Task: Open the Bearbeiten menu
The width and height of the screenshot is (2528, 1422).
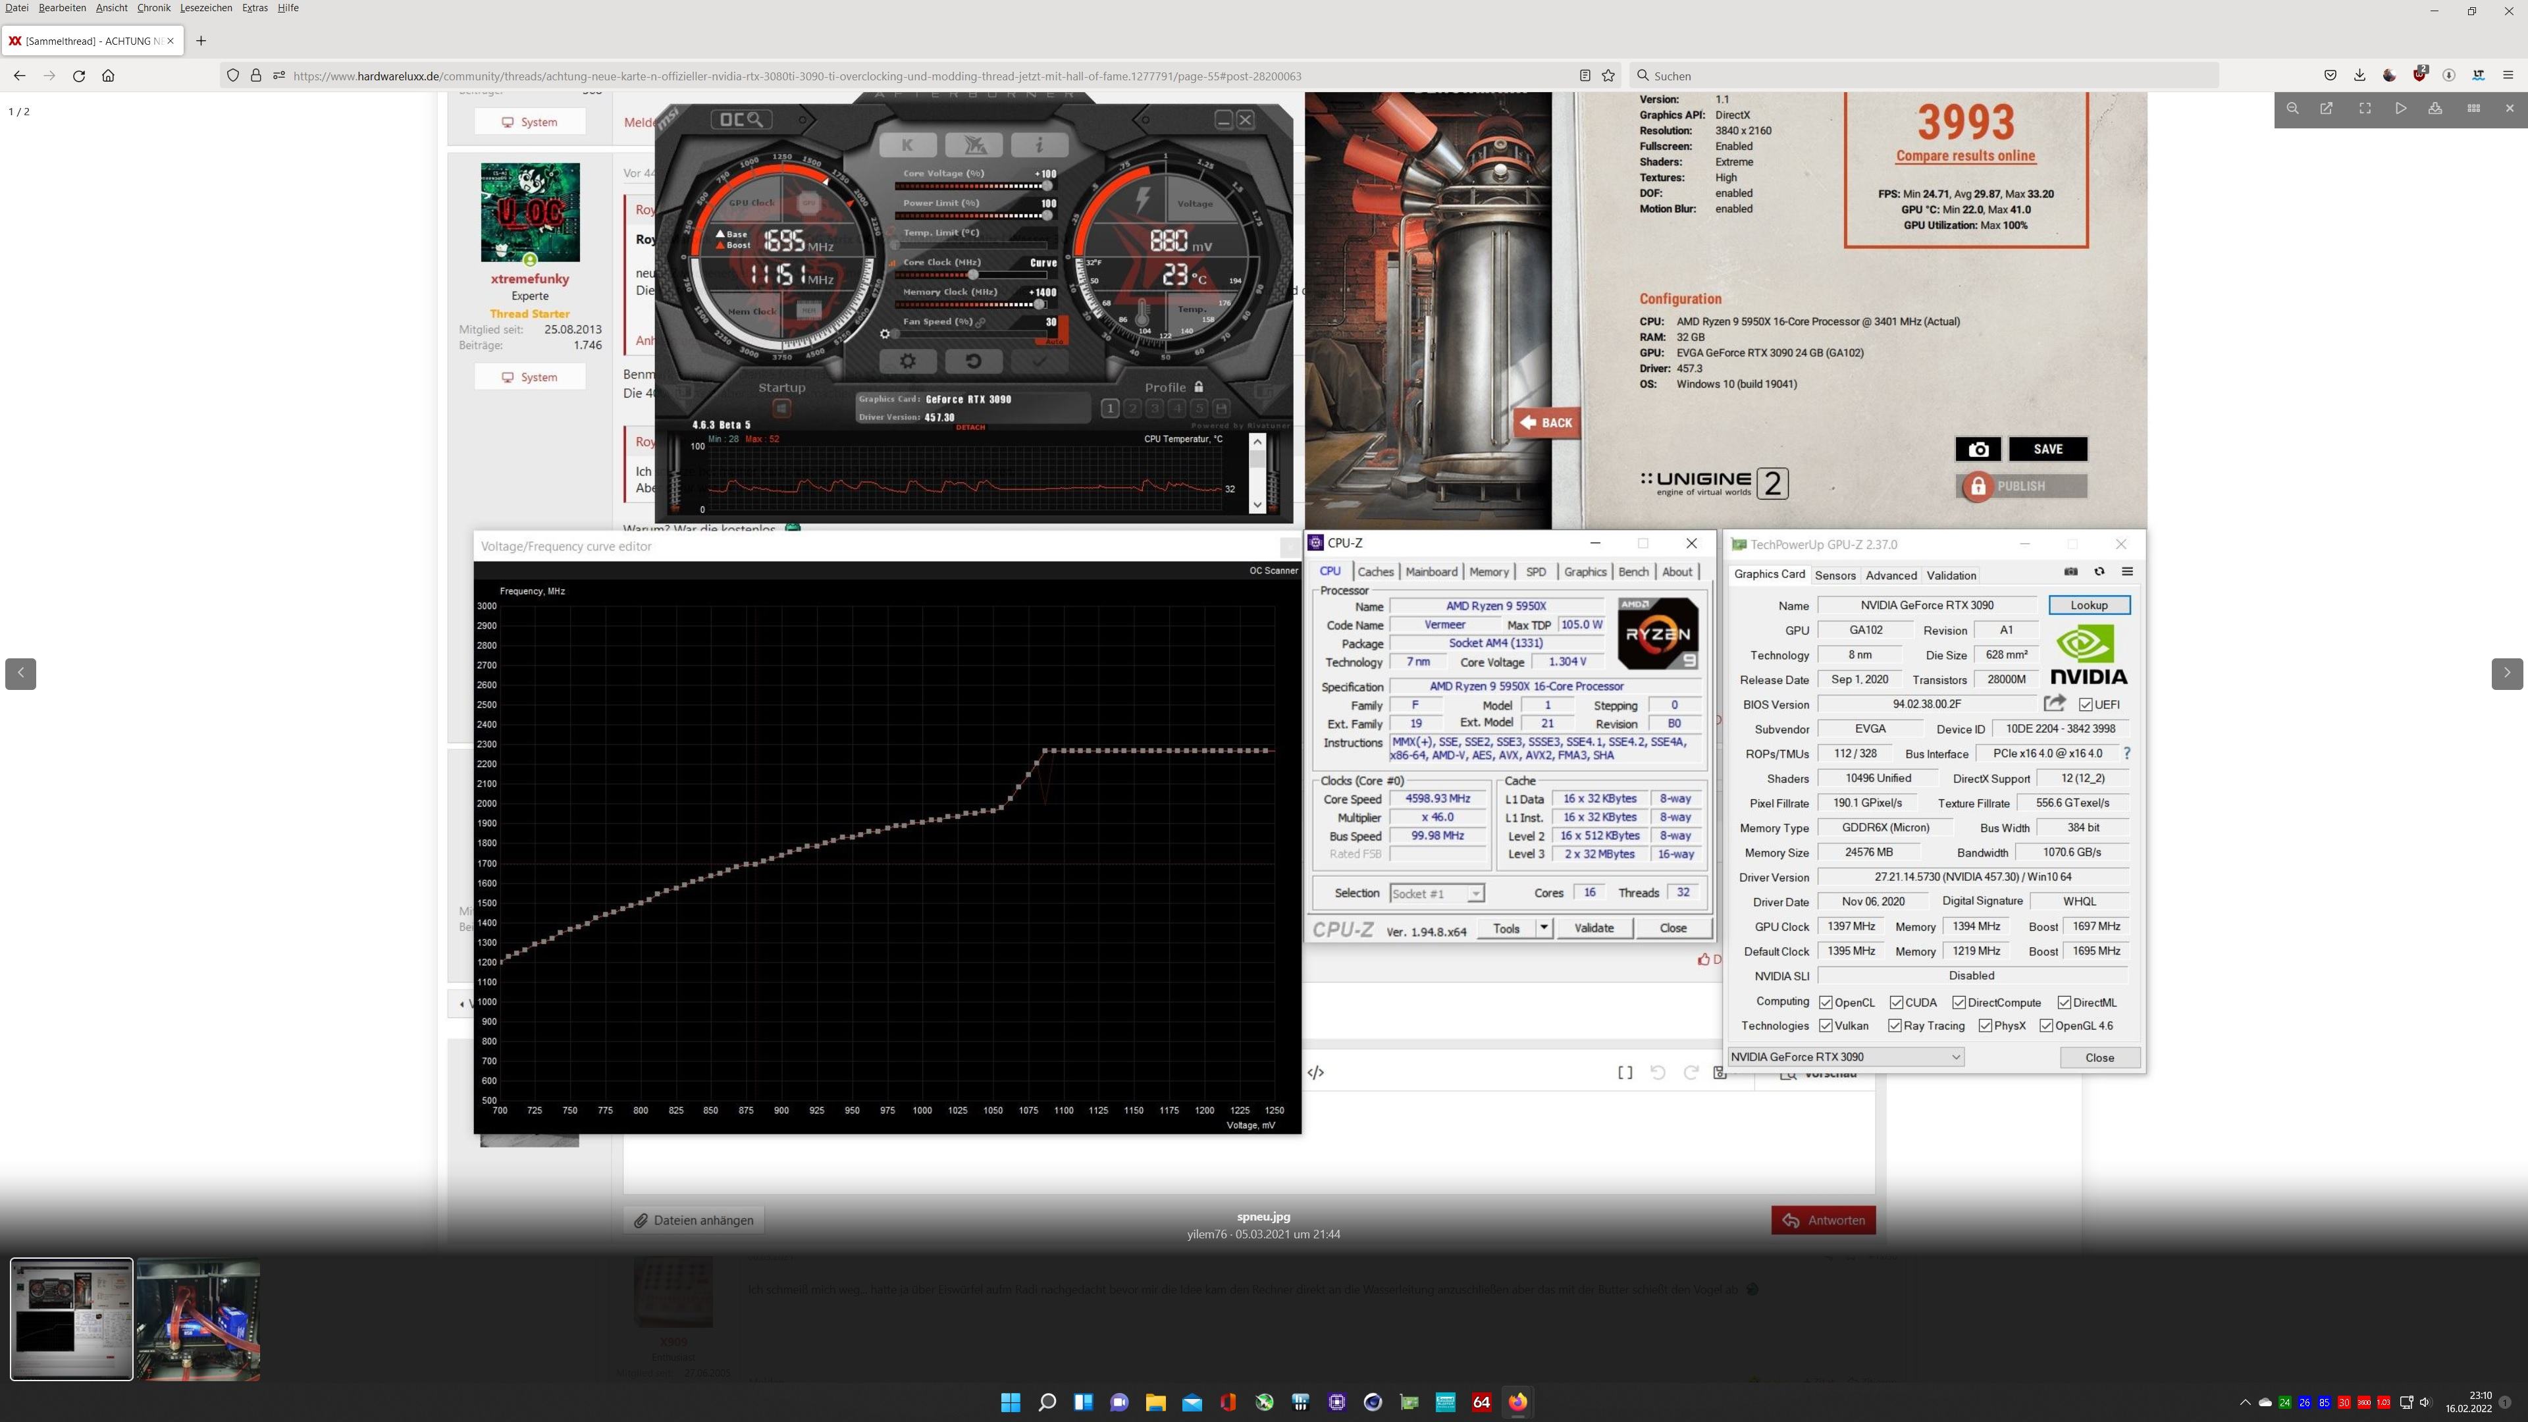Action: pos(62,8)
